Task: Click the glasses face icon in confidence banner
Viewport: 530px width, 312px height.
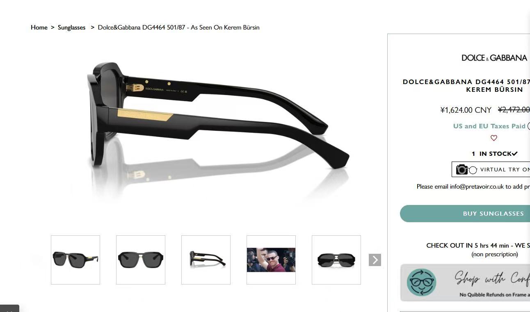Action: click(421, 282)
